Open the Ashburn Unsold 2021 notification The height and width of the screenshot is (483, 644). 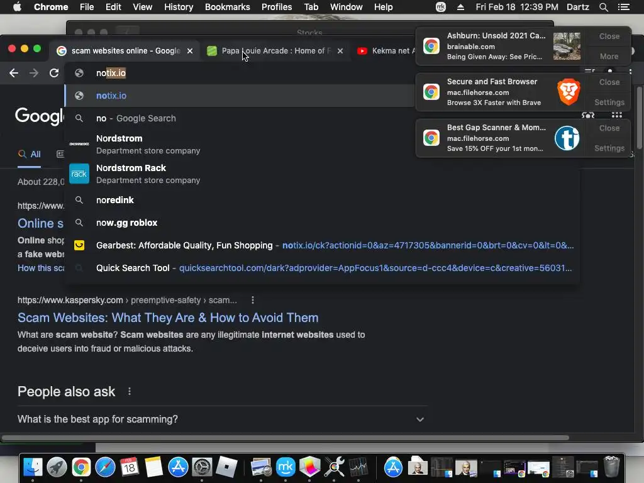(496, 46)
